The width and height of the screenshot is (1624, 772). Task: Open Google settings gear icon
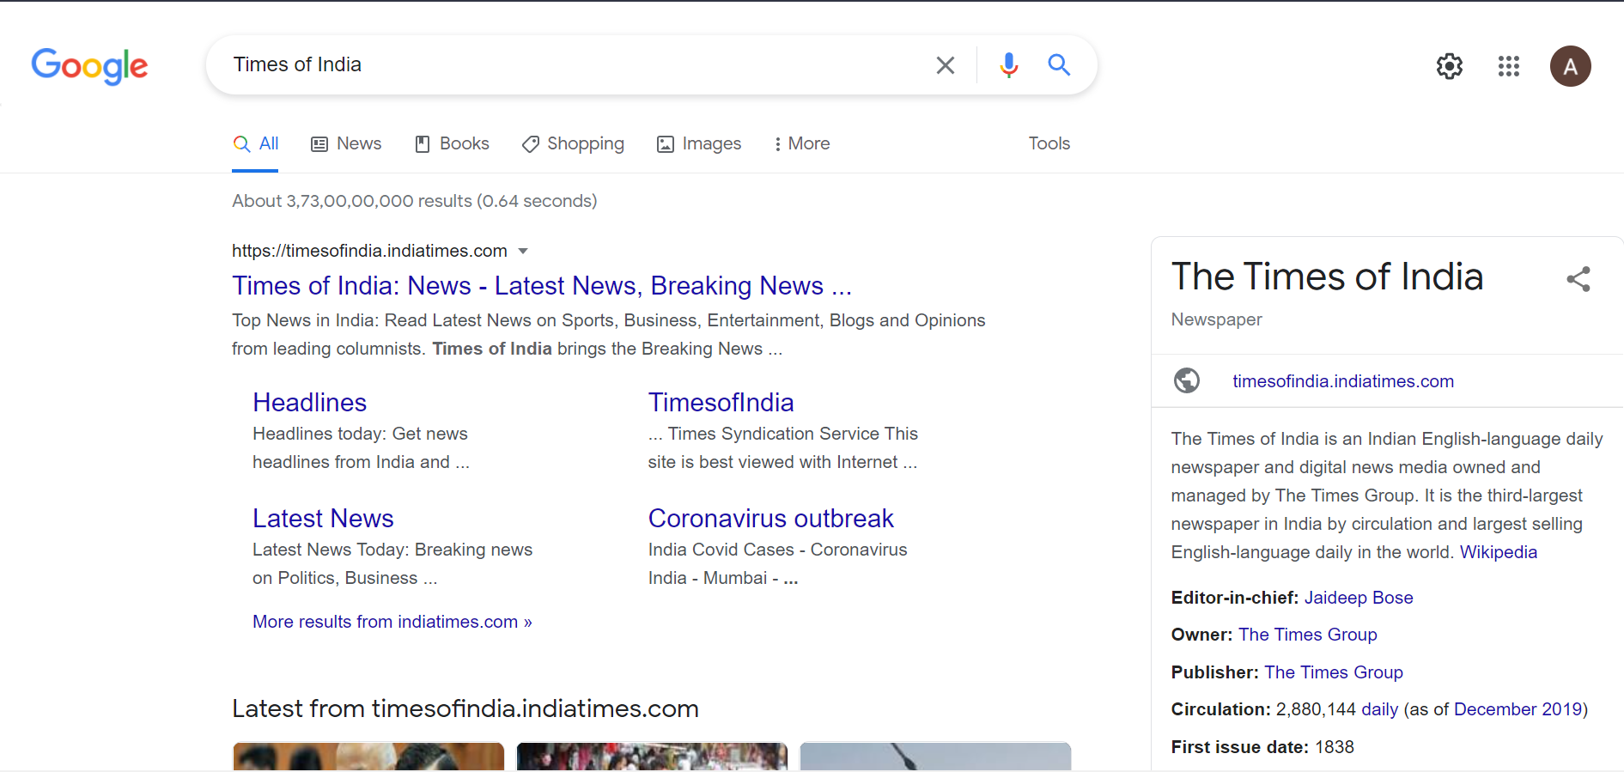[1450, 66]
